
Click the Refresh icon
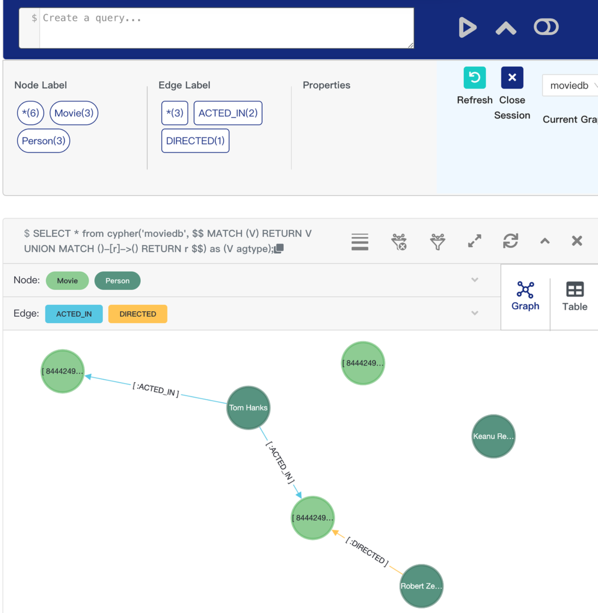[x=475, y=78]
